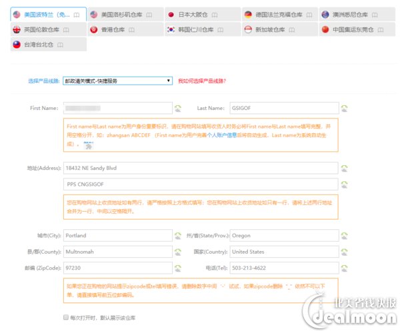Click the small image icon in name notice

click(89, 145)
